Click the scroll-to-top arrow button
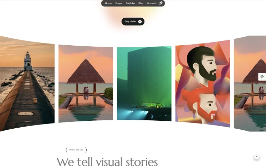The height and width of the screenshot is (166, 266). click(257, 157)
